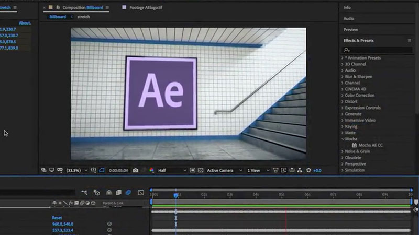
Task: Toggle Motion Blur enable in timeline
Action: point(128,193)
